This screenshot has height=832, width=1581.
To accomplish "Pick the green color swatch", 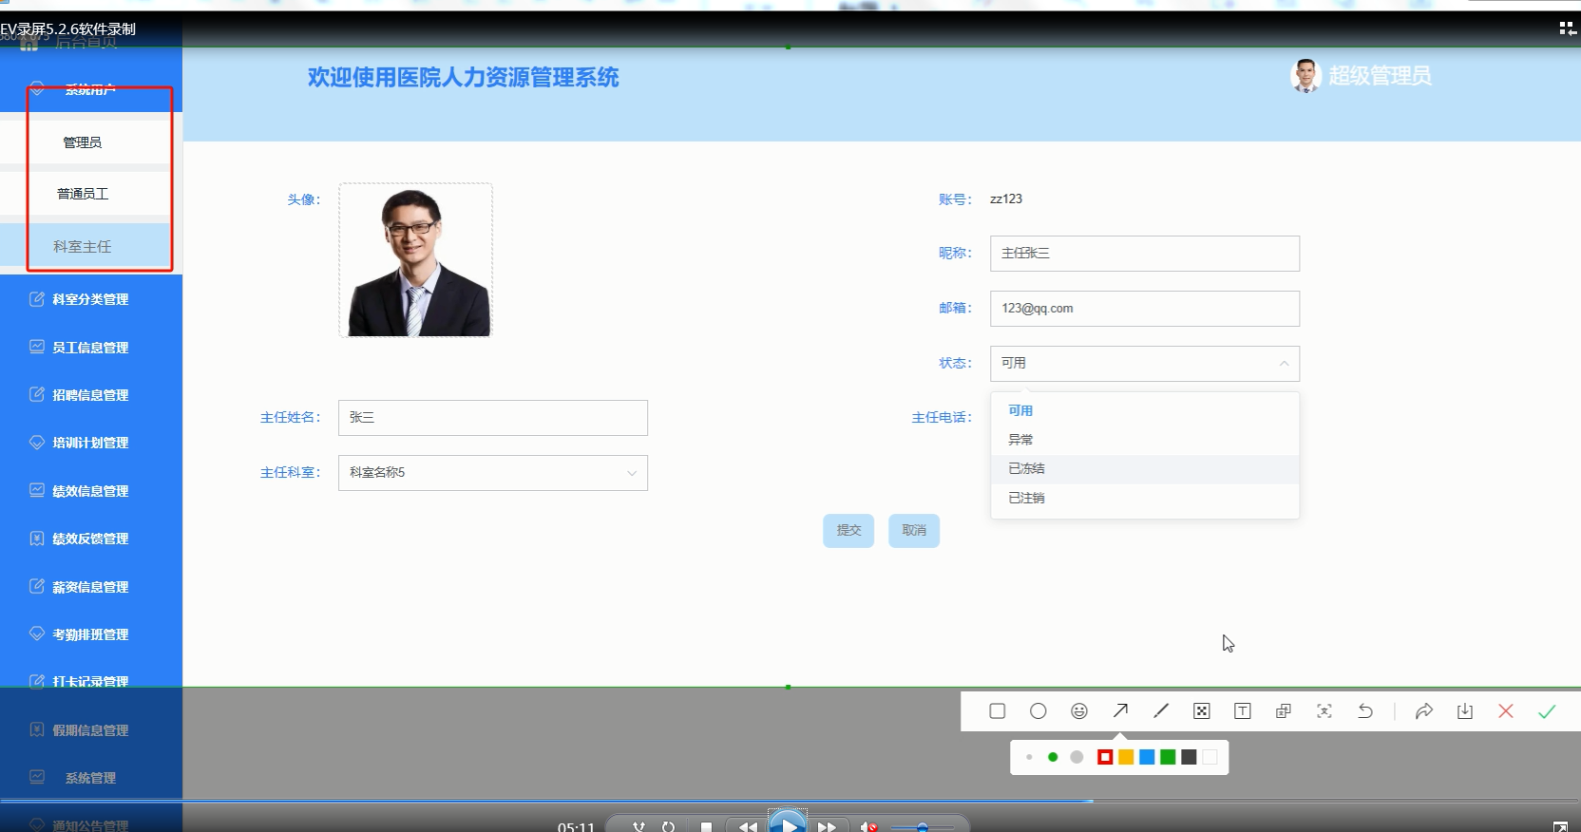I will pos(1168,757).
